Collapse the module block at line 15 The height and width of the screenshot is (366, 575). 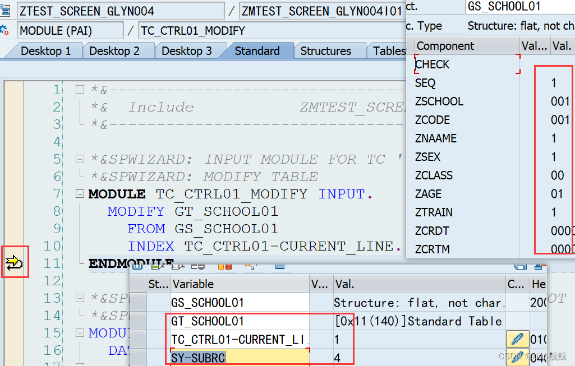[x=80, y=333]
